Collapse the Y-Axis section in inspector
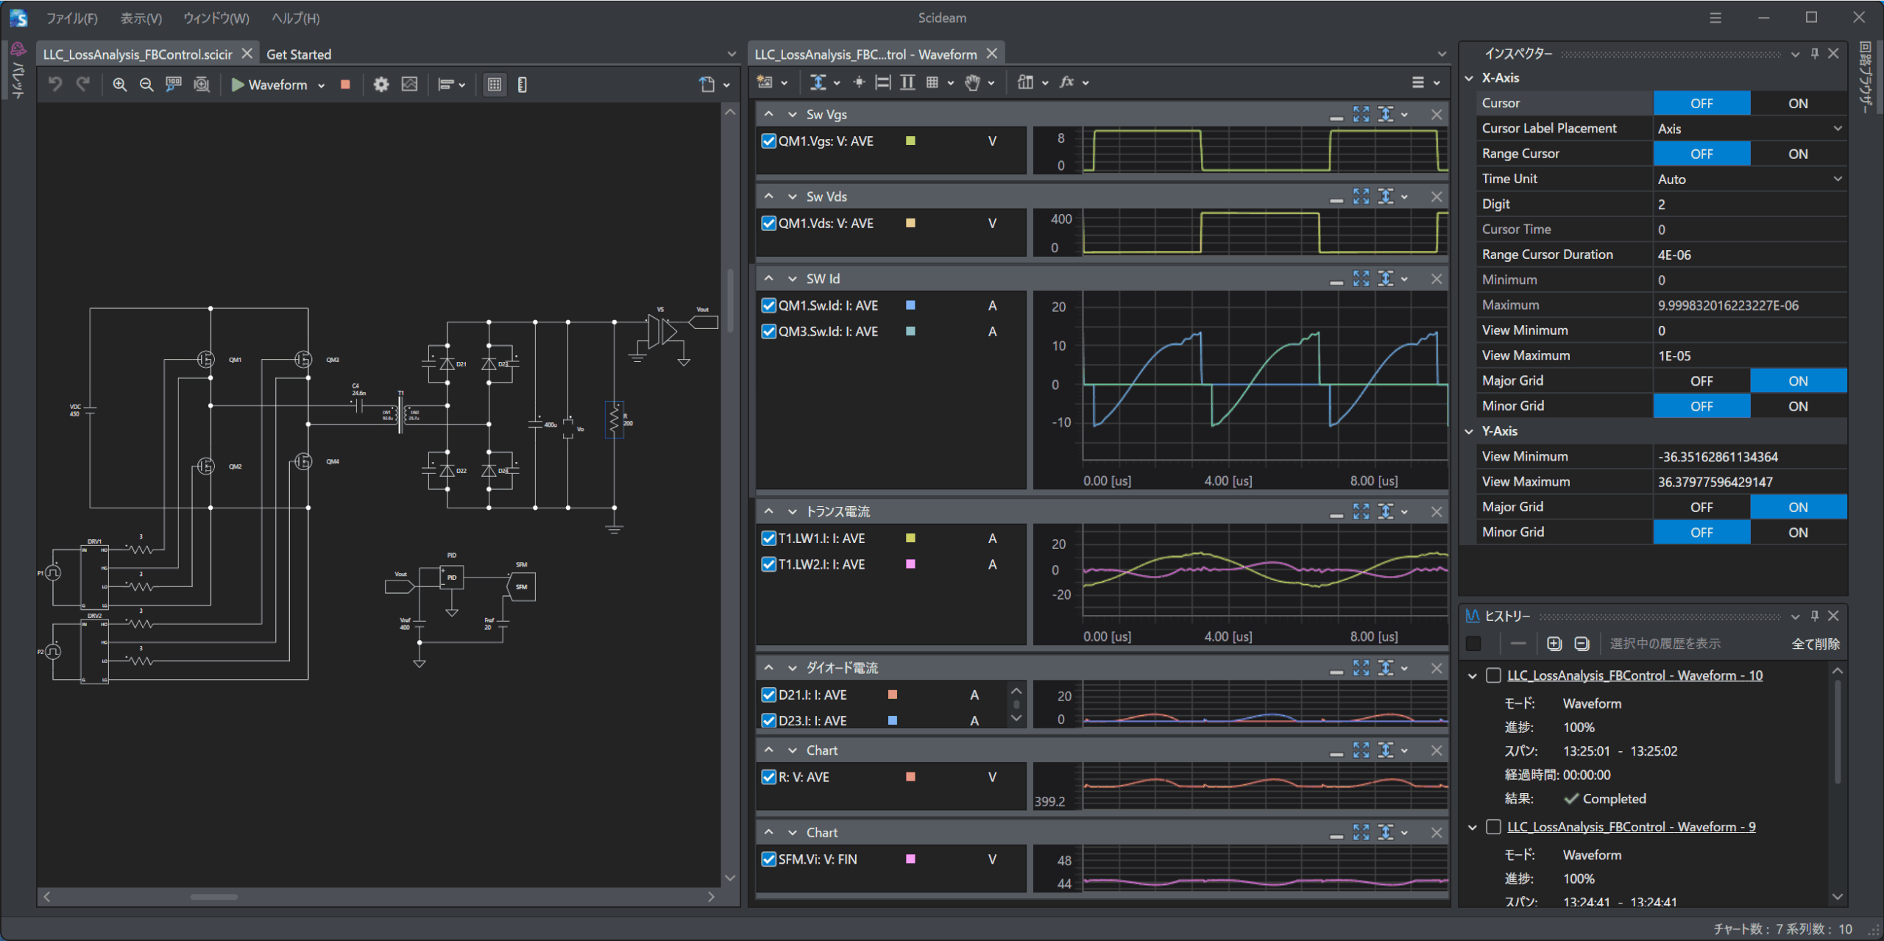Viewport: 1884px width, 941px height. coord(1470,431)
